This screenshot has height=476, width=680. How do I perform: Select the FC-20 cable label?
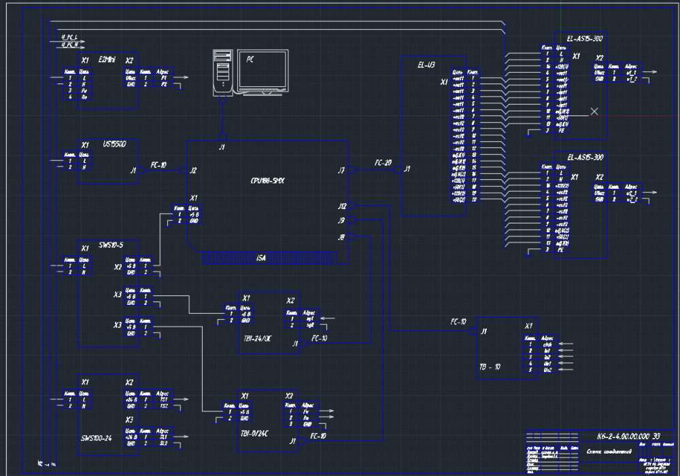tap(383, 163)
